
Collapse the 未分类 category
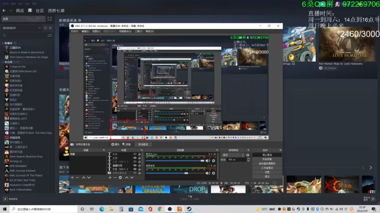3,62
